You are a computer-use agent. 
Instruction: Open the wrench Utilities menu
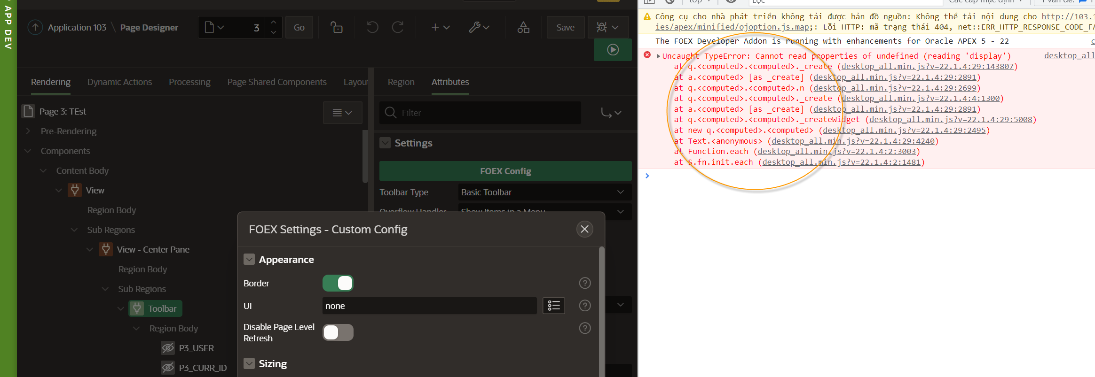(x=479, y=27)
